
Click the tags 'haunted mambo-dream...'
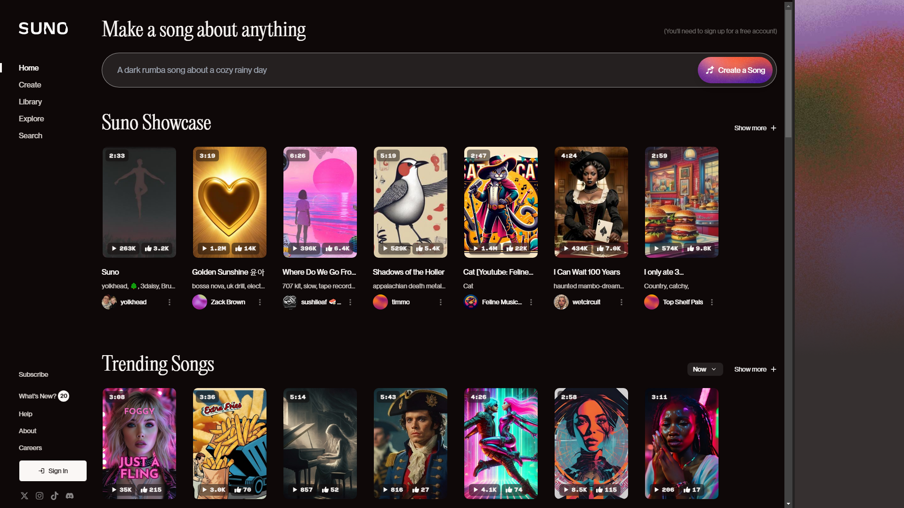pyautogui.click(x=589, y=286)
